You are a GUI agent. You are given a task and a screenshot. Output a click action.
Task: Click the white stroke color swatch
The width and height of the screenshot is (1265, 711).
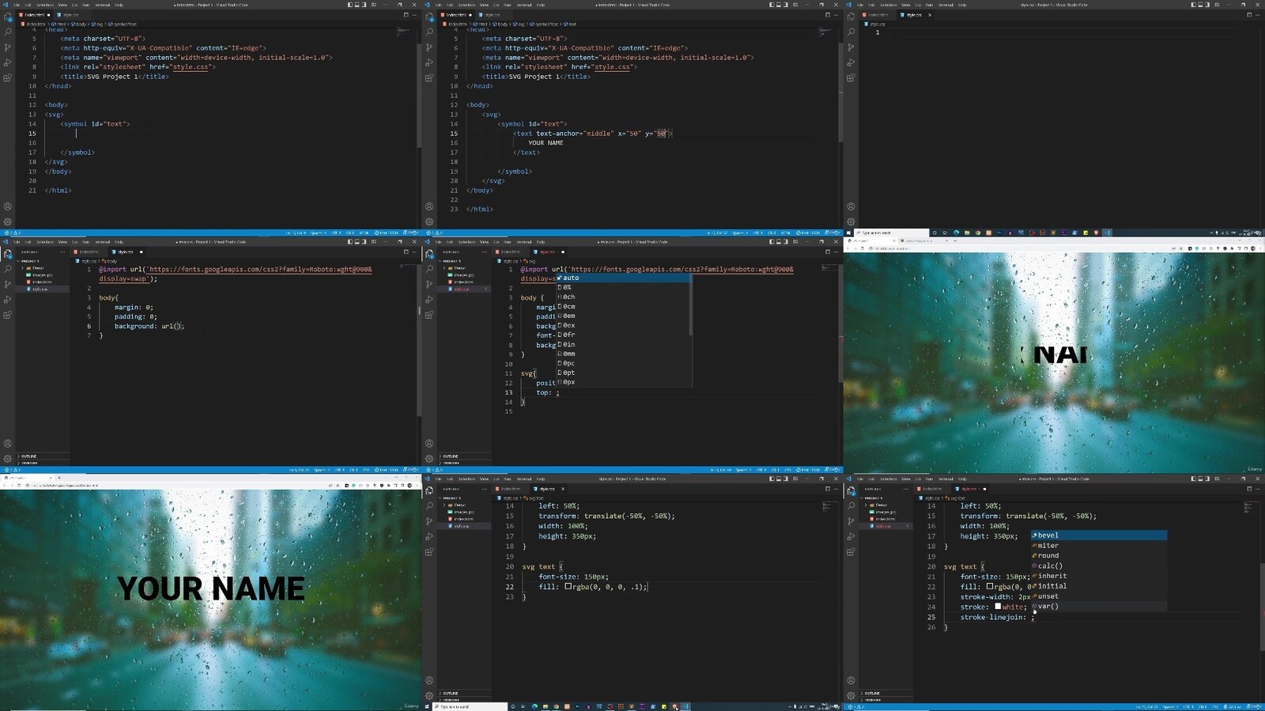point(998,607)
